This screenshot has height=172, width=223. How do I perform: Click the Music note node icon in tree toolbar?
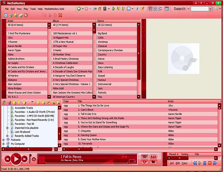[x=4, y=102]
